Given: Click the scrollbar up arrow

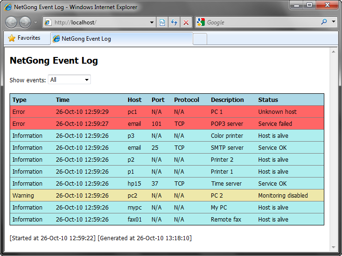Looking at the screenshot, I should [x=333, y=52].
